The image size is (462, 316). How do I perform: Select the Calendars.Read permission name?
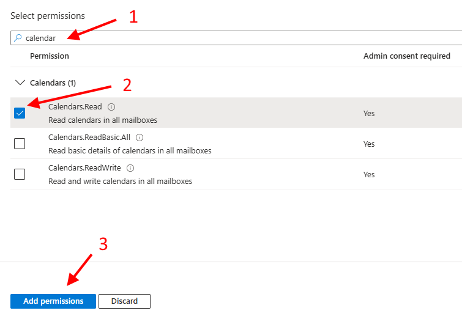click(75, 107)
